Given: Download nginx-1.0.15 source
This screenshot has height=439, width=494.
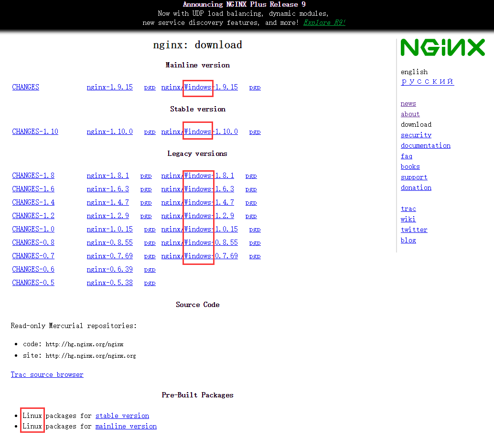Looking at the screenshot, I should tap(109, 229).
